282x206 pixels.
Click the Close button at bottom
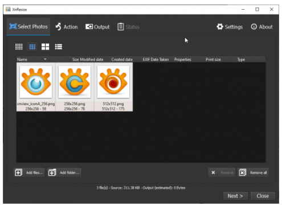(263, 196)
